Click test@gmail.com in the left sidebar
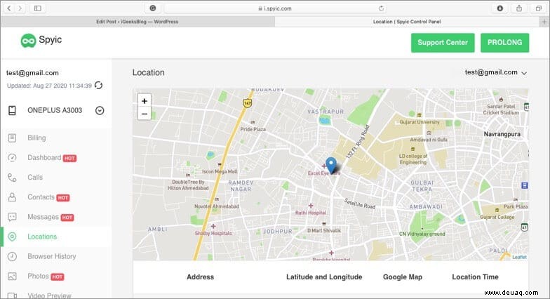550x299 pixels. [32, 73]
